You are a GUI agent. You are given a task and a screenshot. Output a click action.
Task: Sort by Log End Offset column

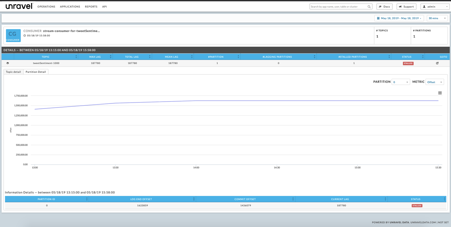194,199
